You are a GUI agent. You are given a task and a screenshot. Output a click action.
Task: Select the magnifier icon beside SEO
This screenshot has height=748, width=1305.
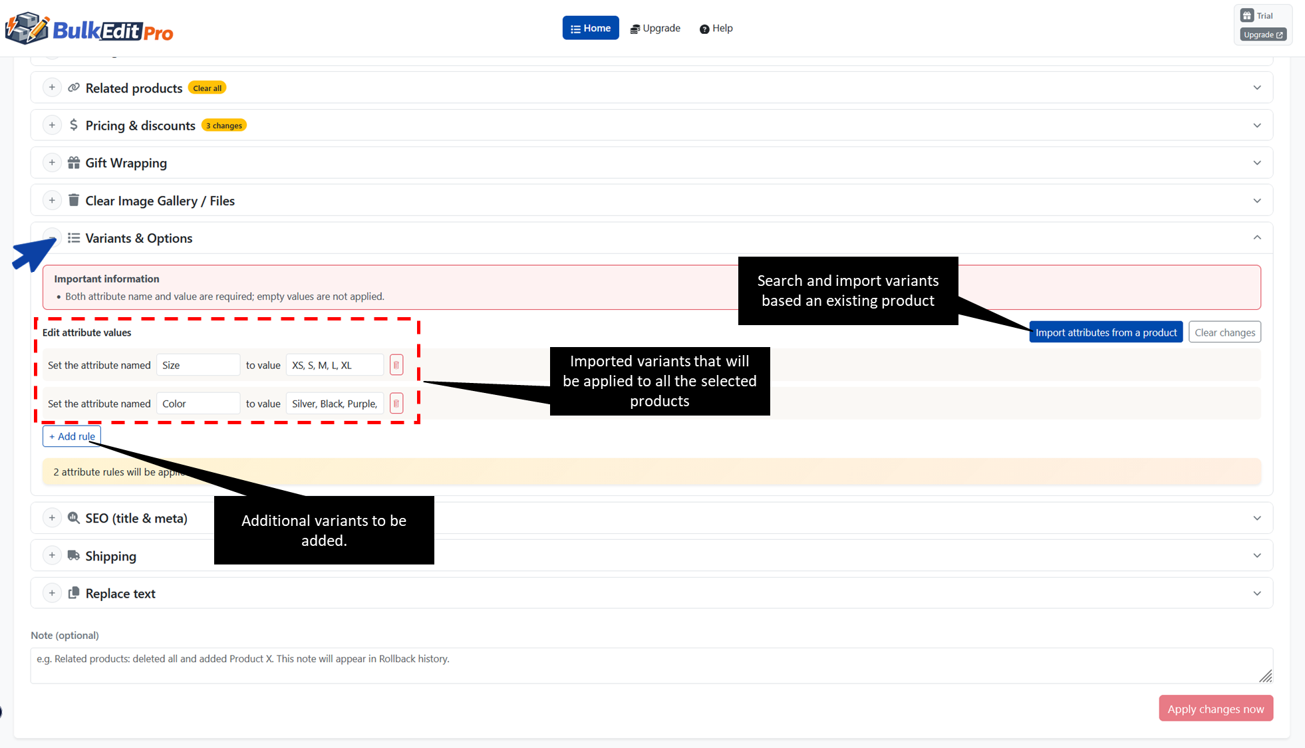pos(74,517)
